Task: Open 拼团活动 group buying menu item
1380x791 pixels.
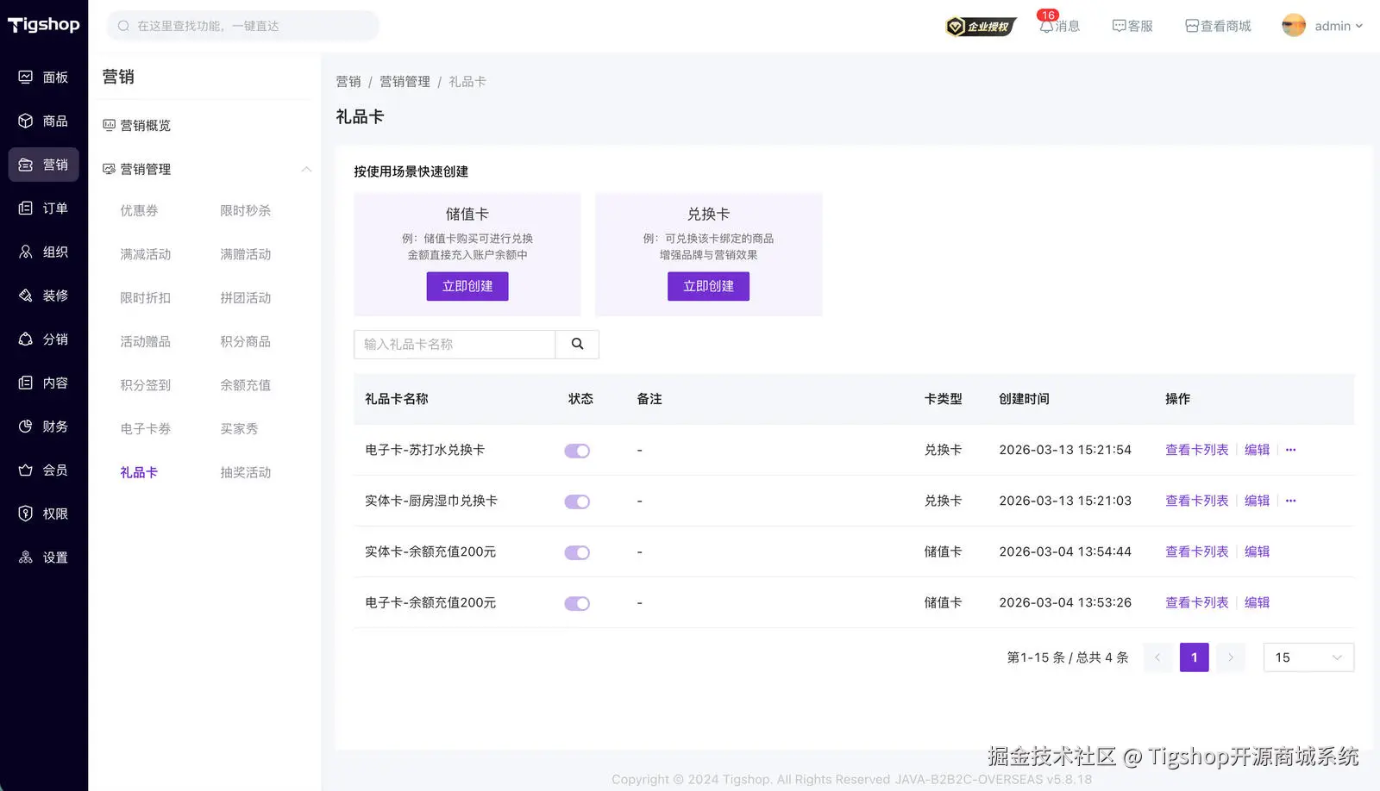Action: pos(245,297)
